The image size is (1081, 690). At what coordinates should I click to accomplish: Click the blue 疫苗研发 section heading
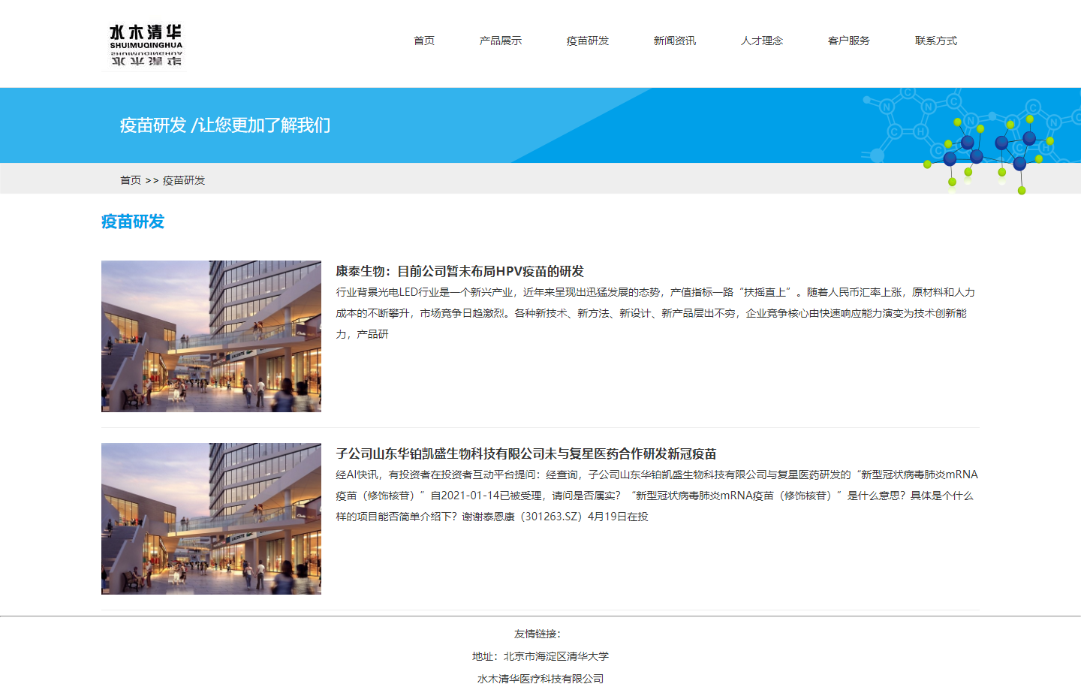(133, 221)
